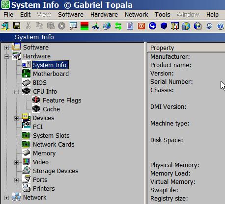Click the globe internet toolbar icon

[x=107, y=26]
